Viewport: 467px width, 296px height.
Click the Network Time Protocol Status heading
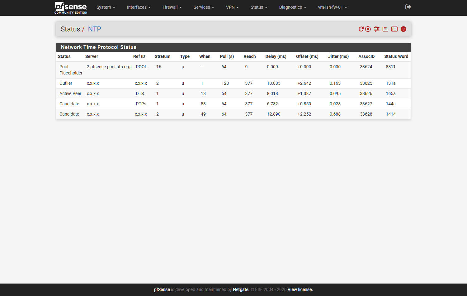(99, 47)
